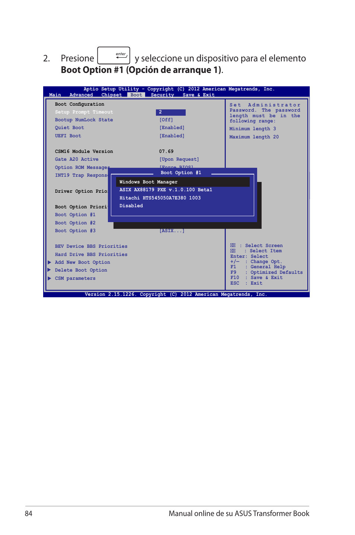Click F1 General Help line
The image size is (355, 535).
point(258,267)
